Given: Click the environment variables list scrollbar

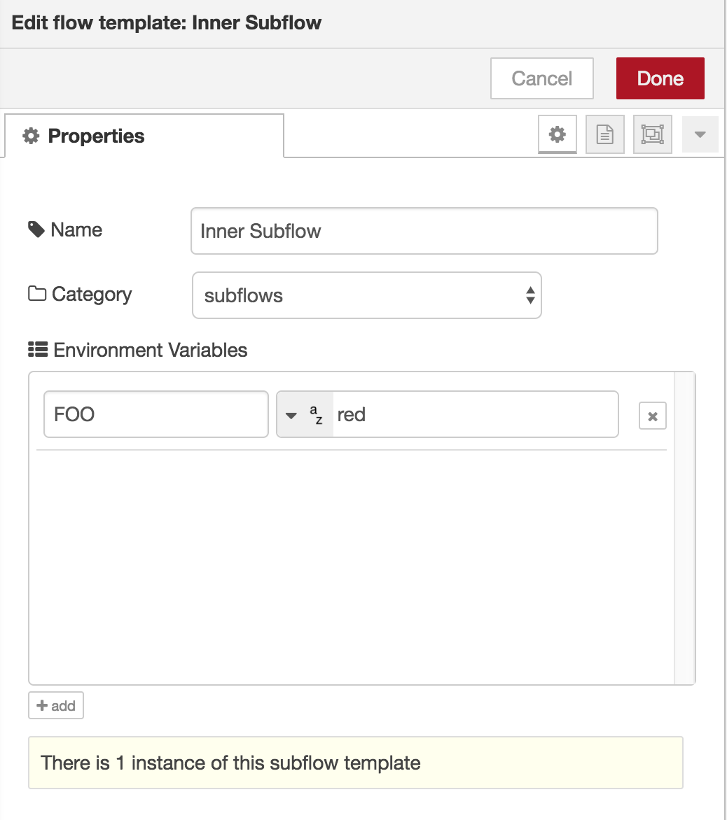Looking at the screenshot, I should [x=684, y=528].
